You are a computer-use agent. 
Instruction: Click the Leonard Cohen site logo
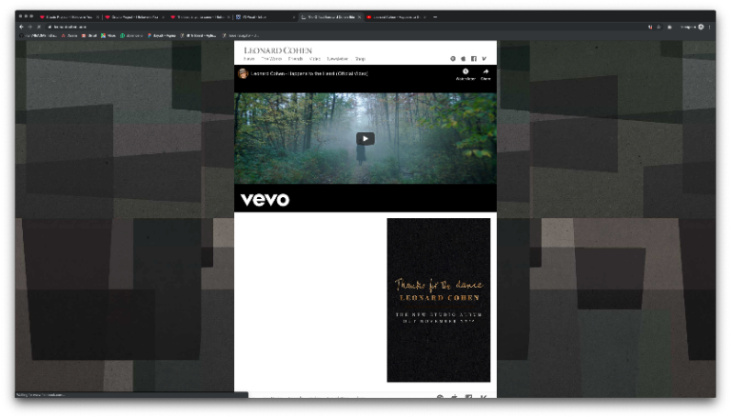(278, 50)
